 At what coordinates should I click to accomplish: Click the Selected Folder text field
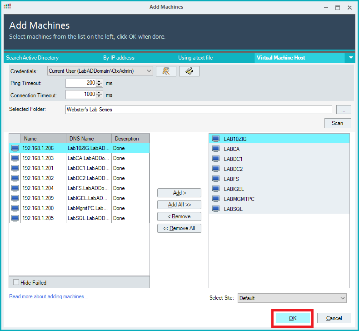pyautogui.click(x=198, y=110)
